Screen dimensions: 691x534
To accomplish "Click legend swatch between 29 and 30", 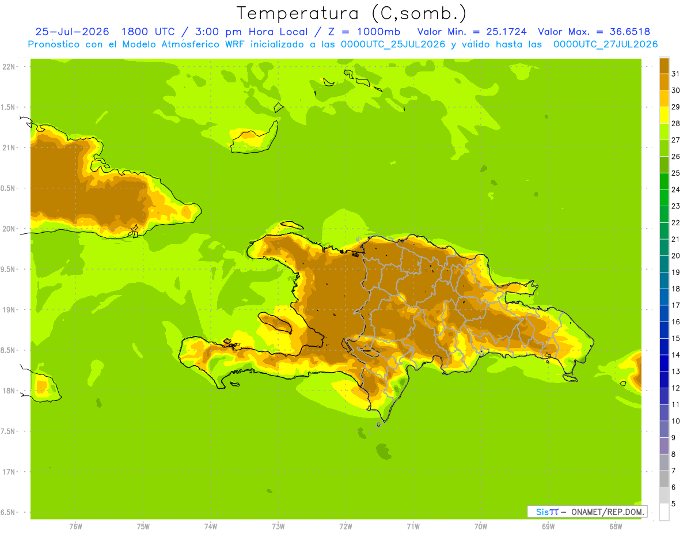I will [664, 99].
